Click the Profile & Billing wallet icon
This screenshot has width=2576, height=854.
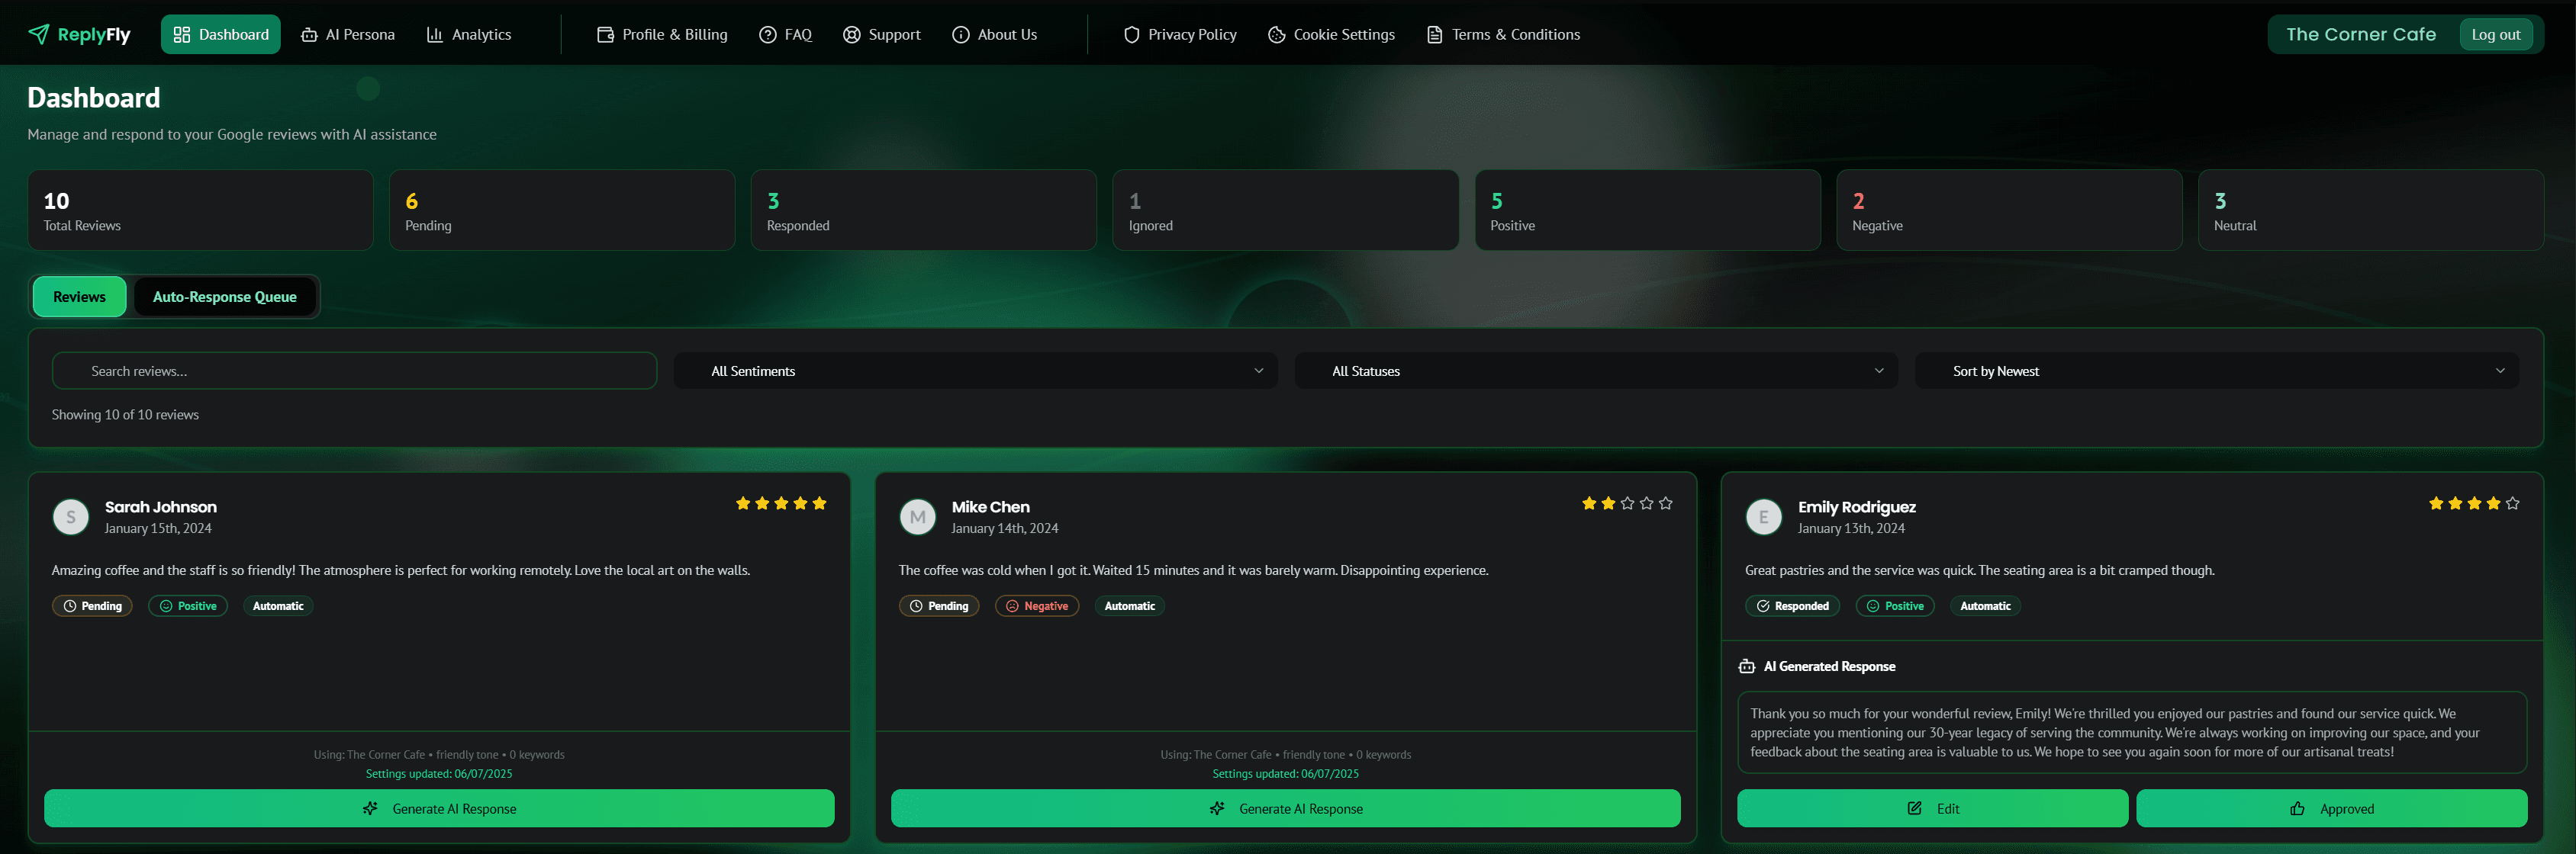click(605, 35)
